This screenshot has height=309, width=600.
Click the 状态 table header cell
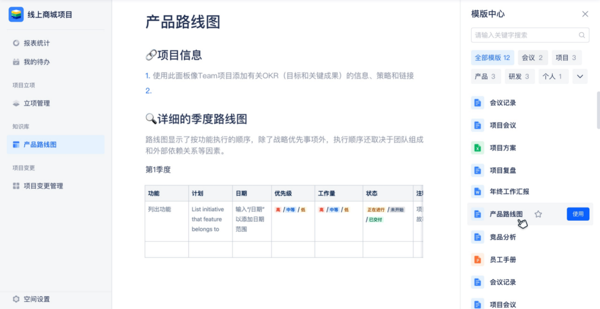(388, 193)
